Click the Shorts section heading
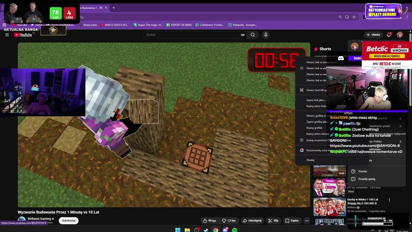412x232 pixels. click(x=325, y=49)
